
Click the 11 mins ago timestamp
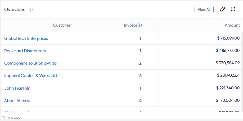point(11,118)
